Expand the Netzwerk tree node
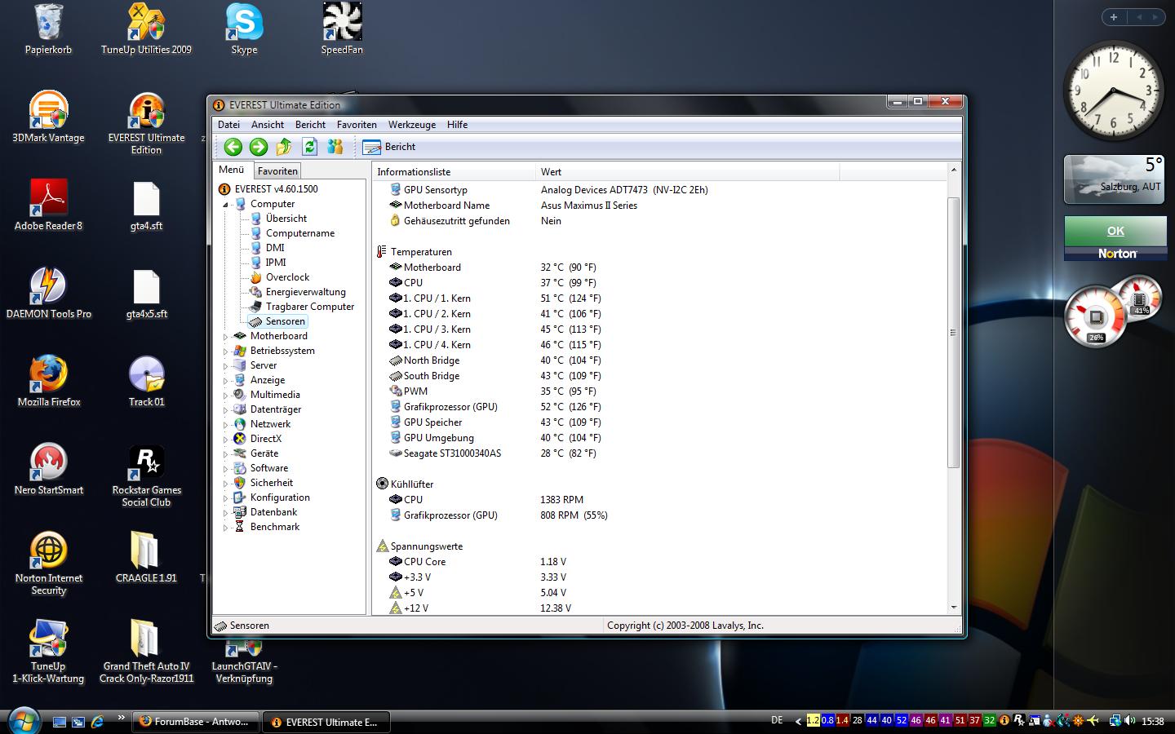This screenshot has width=1175, height=734. (226, 425)
